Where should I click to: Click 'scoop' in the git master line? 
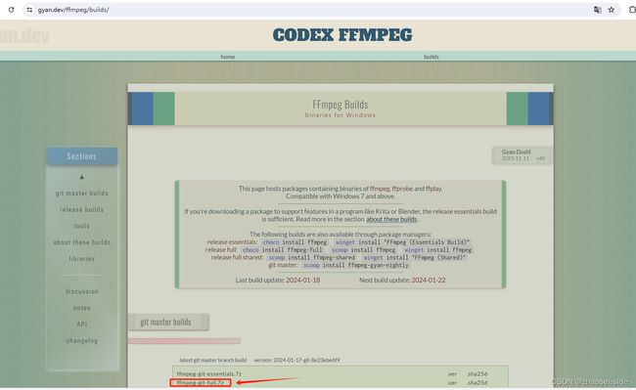pyautogui.click(x=311, y=265)
